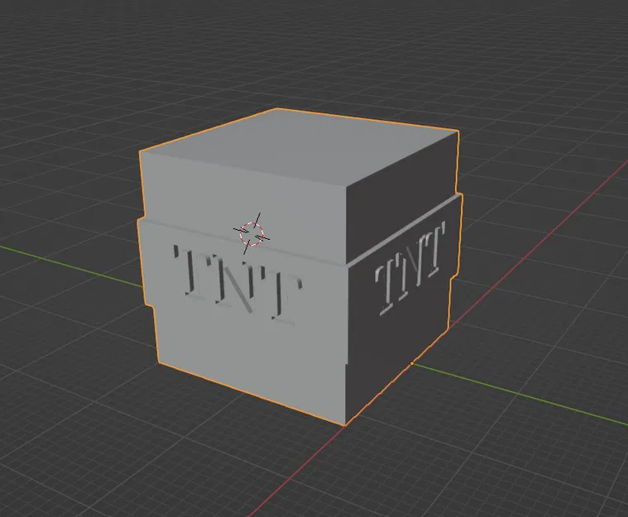Click the TNT lettering on the darker side face
Viewport: 628px width, 517px height.
tap(411, 267)
